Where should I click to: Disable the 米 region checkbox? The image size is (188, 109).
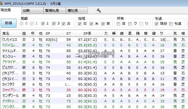(91, 24)
